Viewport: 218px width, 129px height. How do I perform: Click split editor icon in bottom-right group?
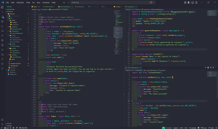(x=213, y=68)
